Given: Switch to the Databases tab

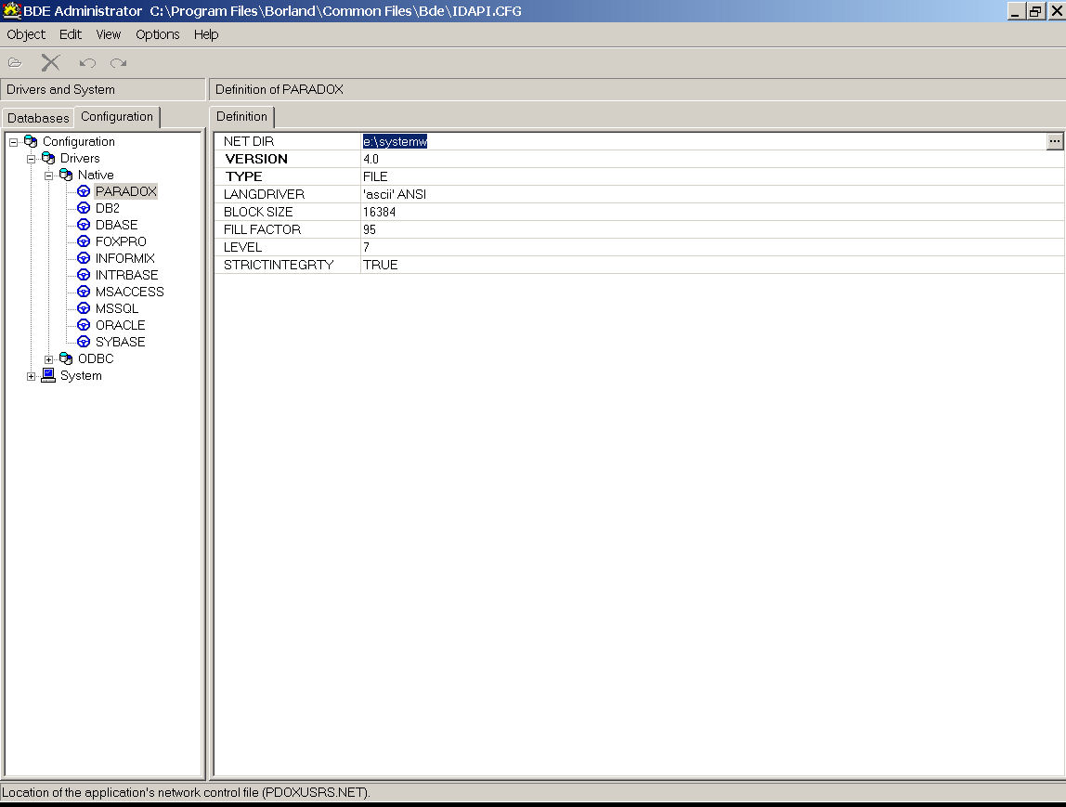Looking at the screenshot, I should [38, 118].
